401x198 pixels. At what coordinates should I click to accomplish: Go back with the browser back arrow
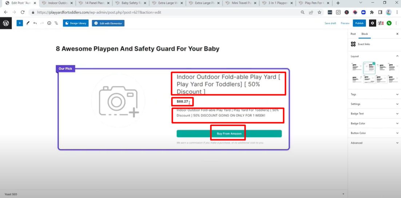click(6, 12)
